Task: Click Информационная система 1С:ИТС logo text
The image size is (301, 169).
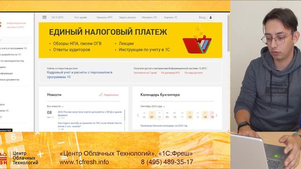Action: click(x=16, y=25)
